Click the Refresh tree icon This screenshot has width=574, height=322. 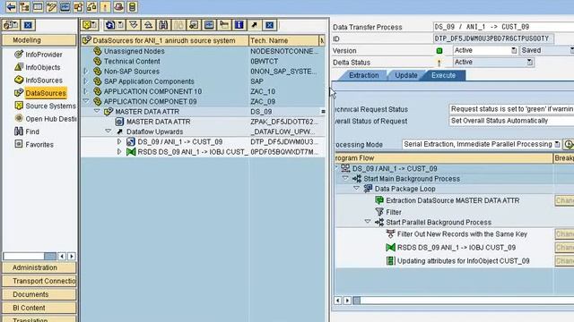[109, 25]
